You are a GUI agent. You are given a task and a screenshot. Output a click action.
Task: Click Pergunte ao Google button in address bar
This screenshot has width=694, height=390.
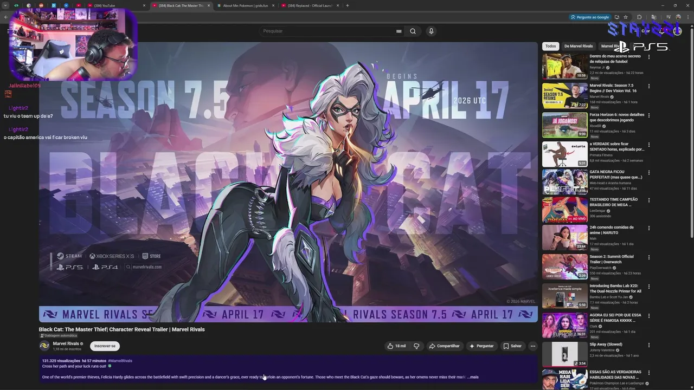(590, 17)
